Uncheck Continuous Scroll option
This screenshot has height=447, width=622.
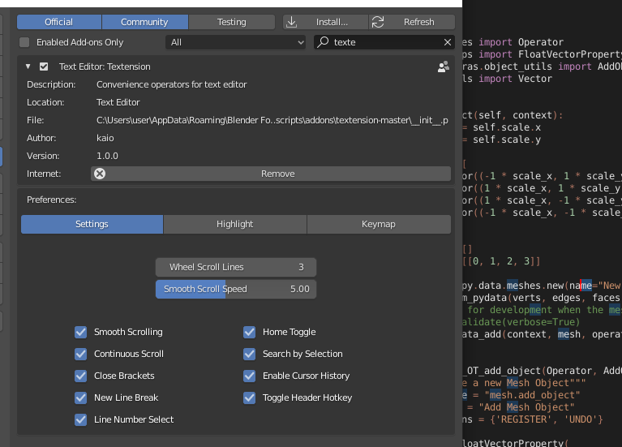(x=81, y=354)
